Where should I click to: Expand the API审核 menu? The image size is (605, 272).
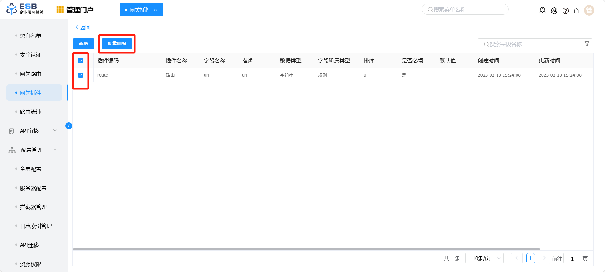[x=55, y=131]
